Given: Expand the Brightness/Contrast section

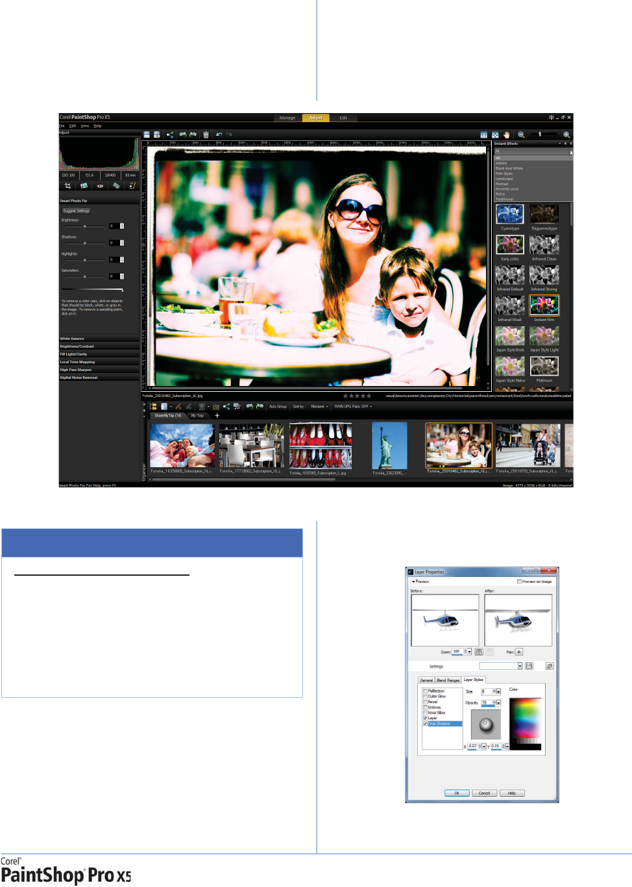Looking at the screenshot, I should [x=99, y=346].
